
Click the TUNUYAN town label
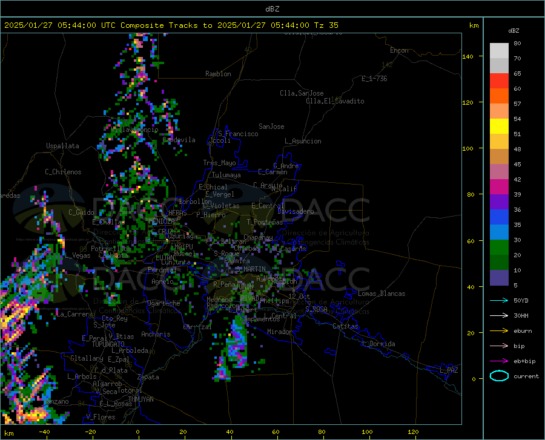140,399
